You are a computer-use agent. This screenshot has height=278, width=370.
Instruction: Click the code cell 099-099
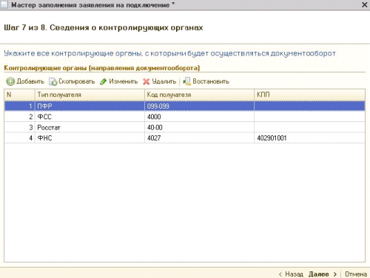199,106
